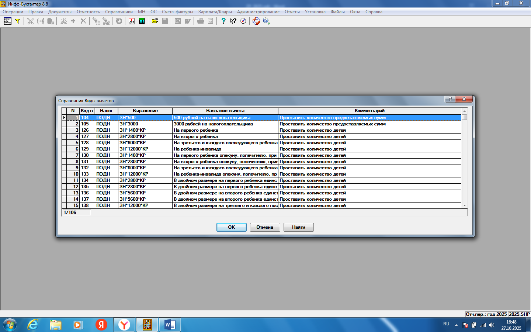
Task: Click the open folder toolbar icon
Action: coord(155,21)
